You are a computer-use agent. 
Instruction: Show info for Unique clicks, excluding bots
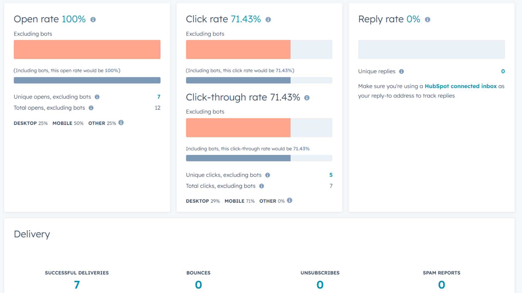pyautogui.click(x=268, y=175)
